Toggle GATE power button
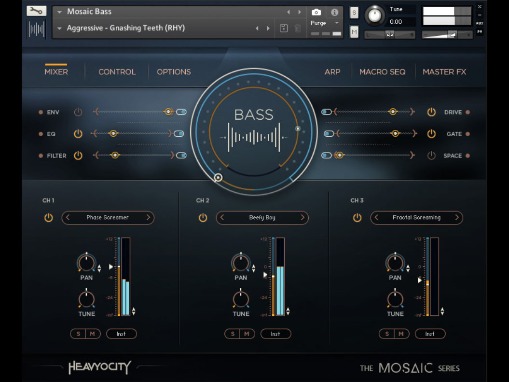The width and height of the screenshot is (509, 382). coord(431,133)
